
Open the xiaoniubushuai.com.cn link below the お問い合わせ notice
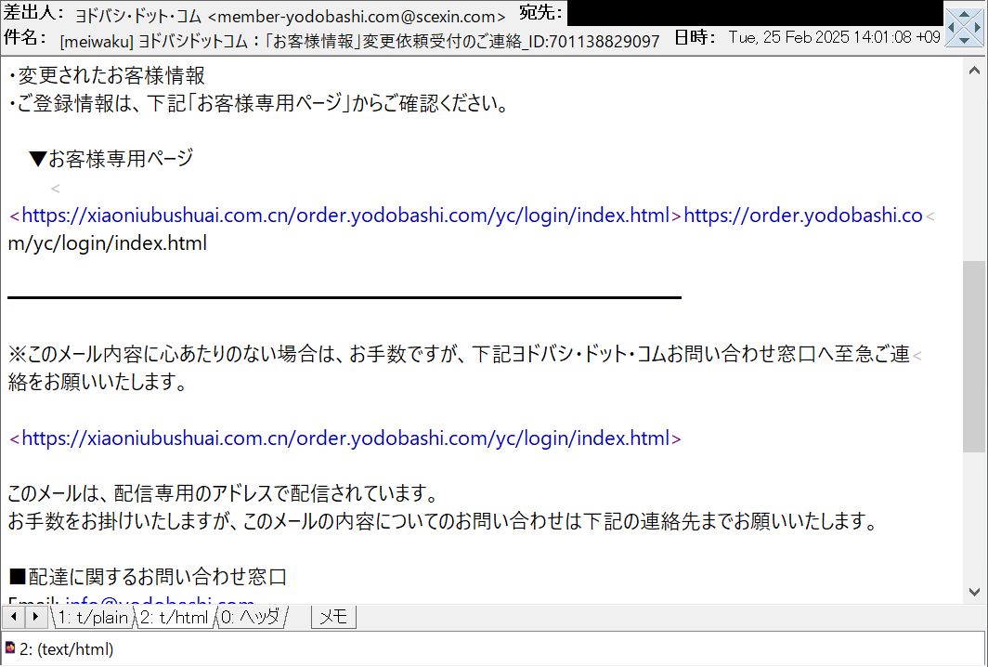(345, 438)
